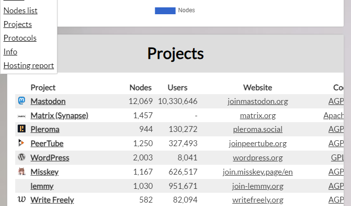Select lemmy's 951,671 users value
Screen dimensions: 351x206
pyautogui.click(x=183, y=186)
